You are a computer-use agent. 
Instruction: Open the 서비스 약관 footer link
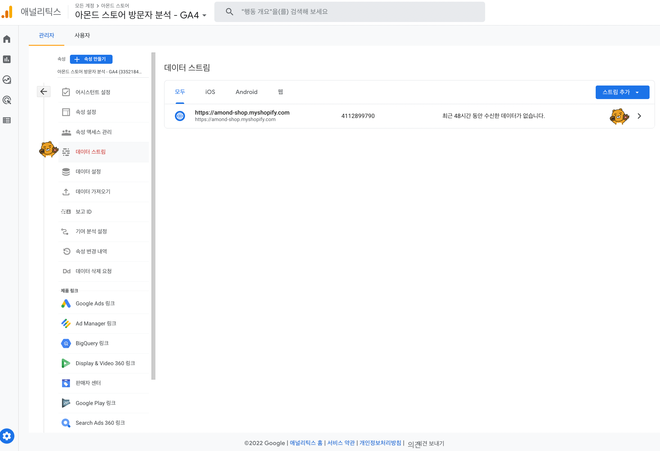pos(341,443)
